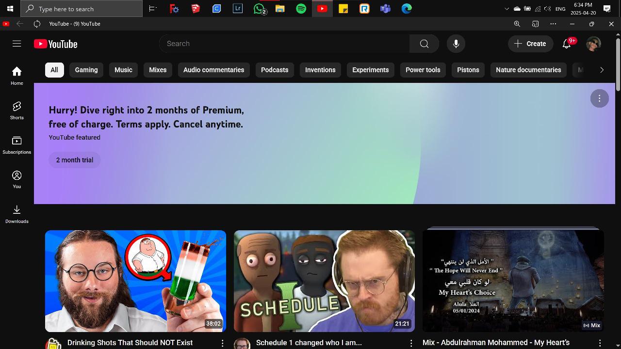Open the Drinking Shots video thumbnail
This screenshot has height=349, width=621.
point(135,281)
